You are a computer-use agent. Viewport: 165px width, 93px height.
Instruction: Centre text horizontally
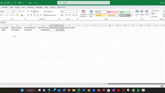click(31, 15)
